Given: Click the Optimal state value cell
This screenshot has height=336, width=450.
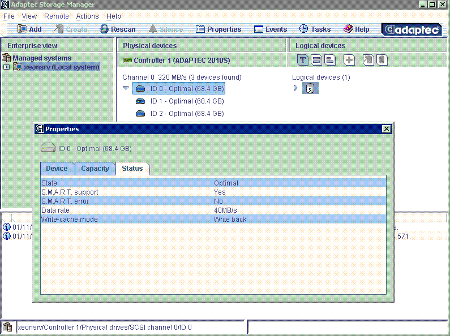Looking at the screenshot, I should point(226,183).
